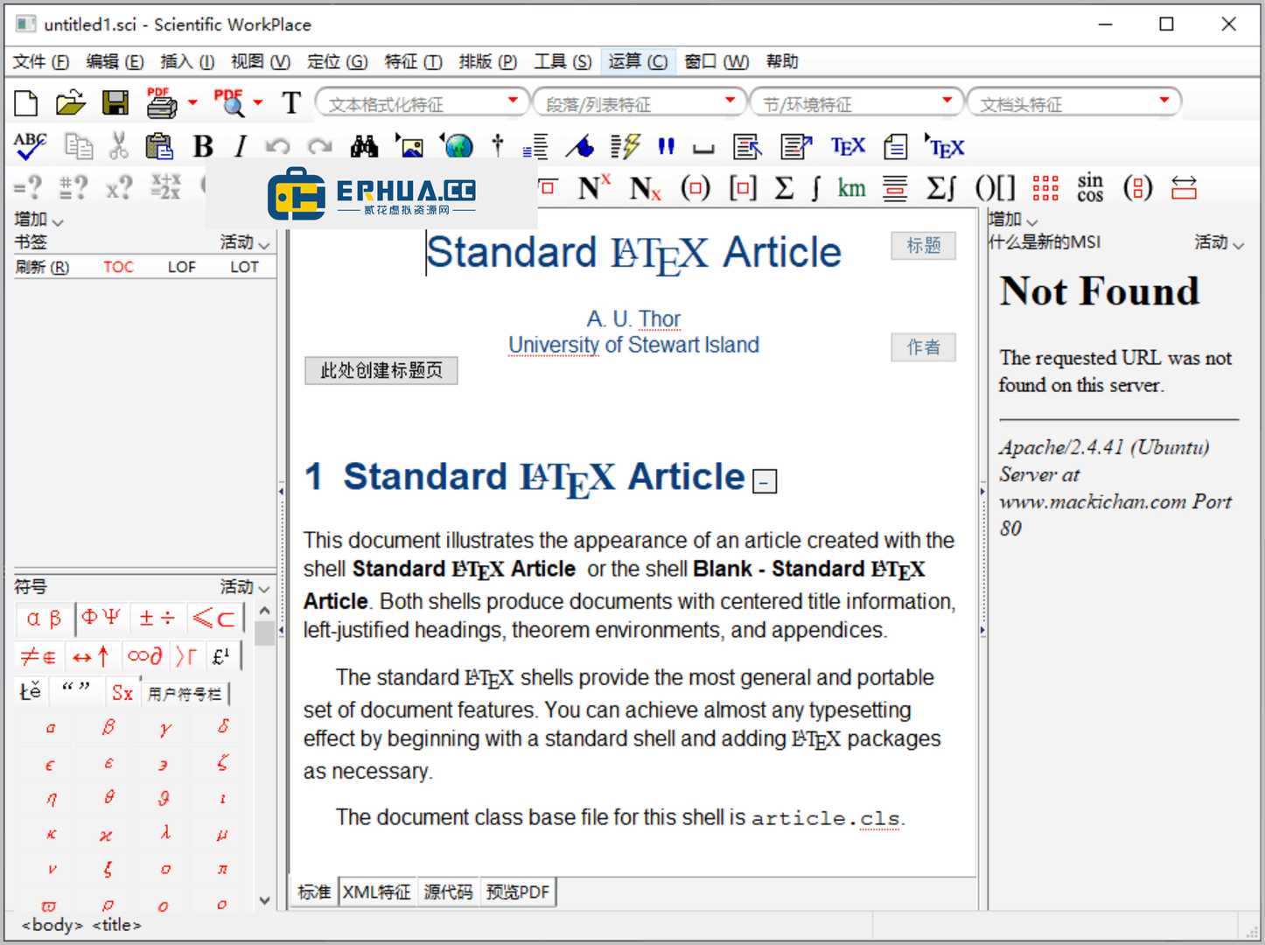Select the arrows symbol group

[90, 655]
